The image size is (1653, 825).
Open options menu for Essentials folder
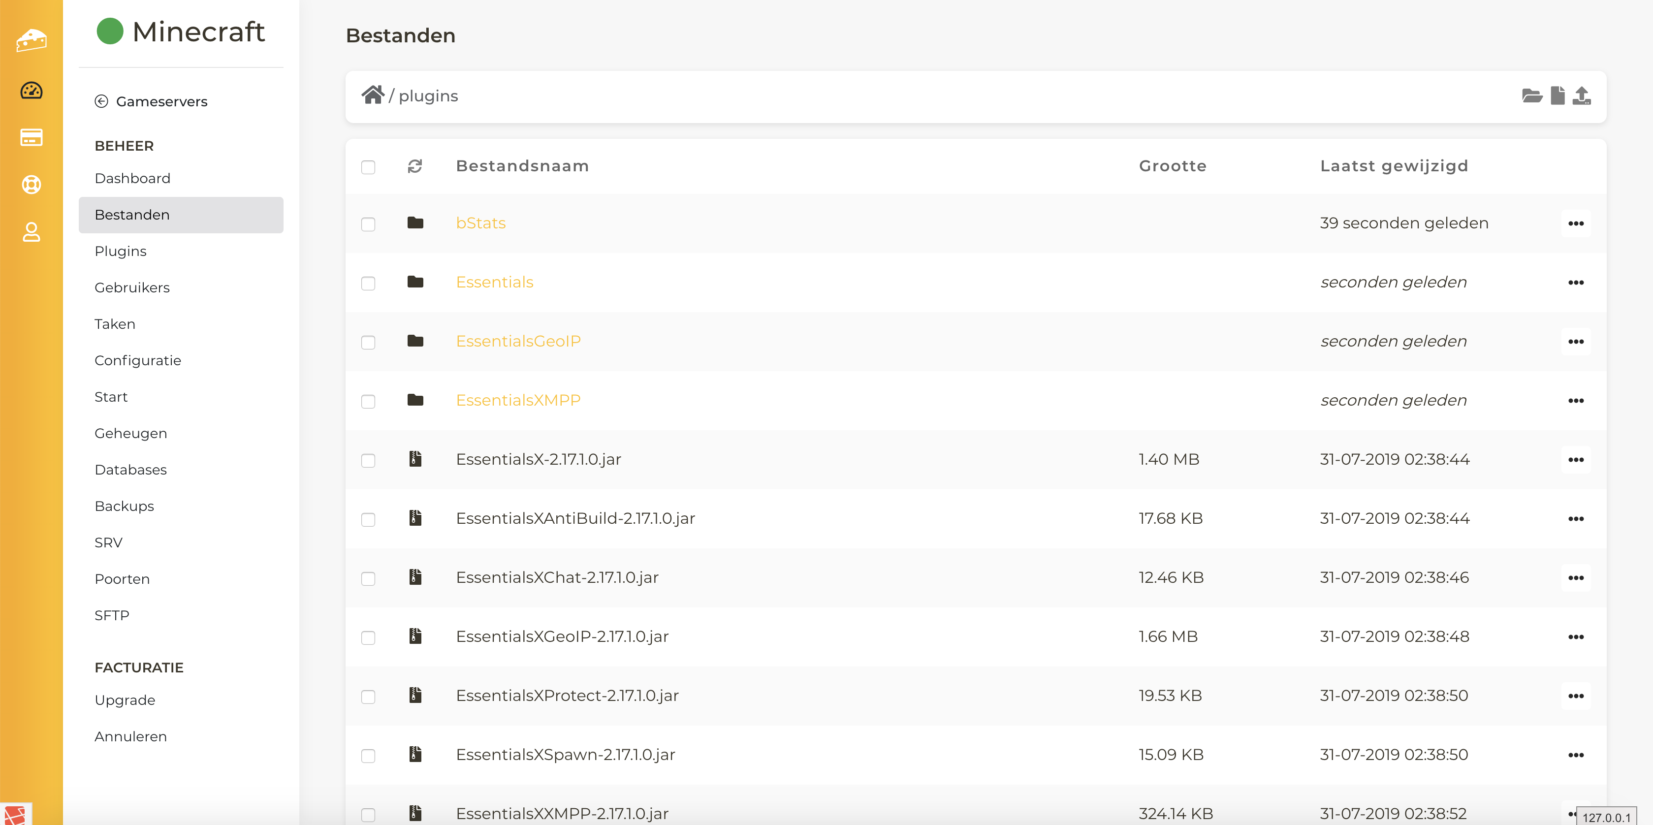pyautogui.click(x=1575, y=282)
